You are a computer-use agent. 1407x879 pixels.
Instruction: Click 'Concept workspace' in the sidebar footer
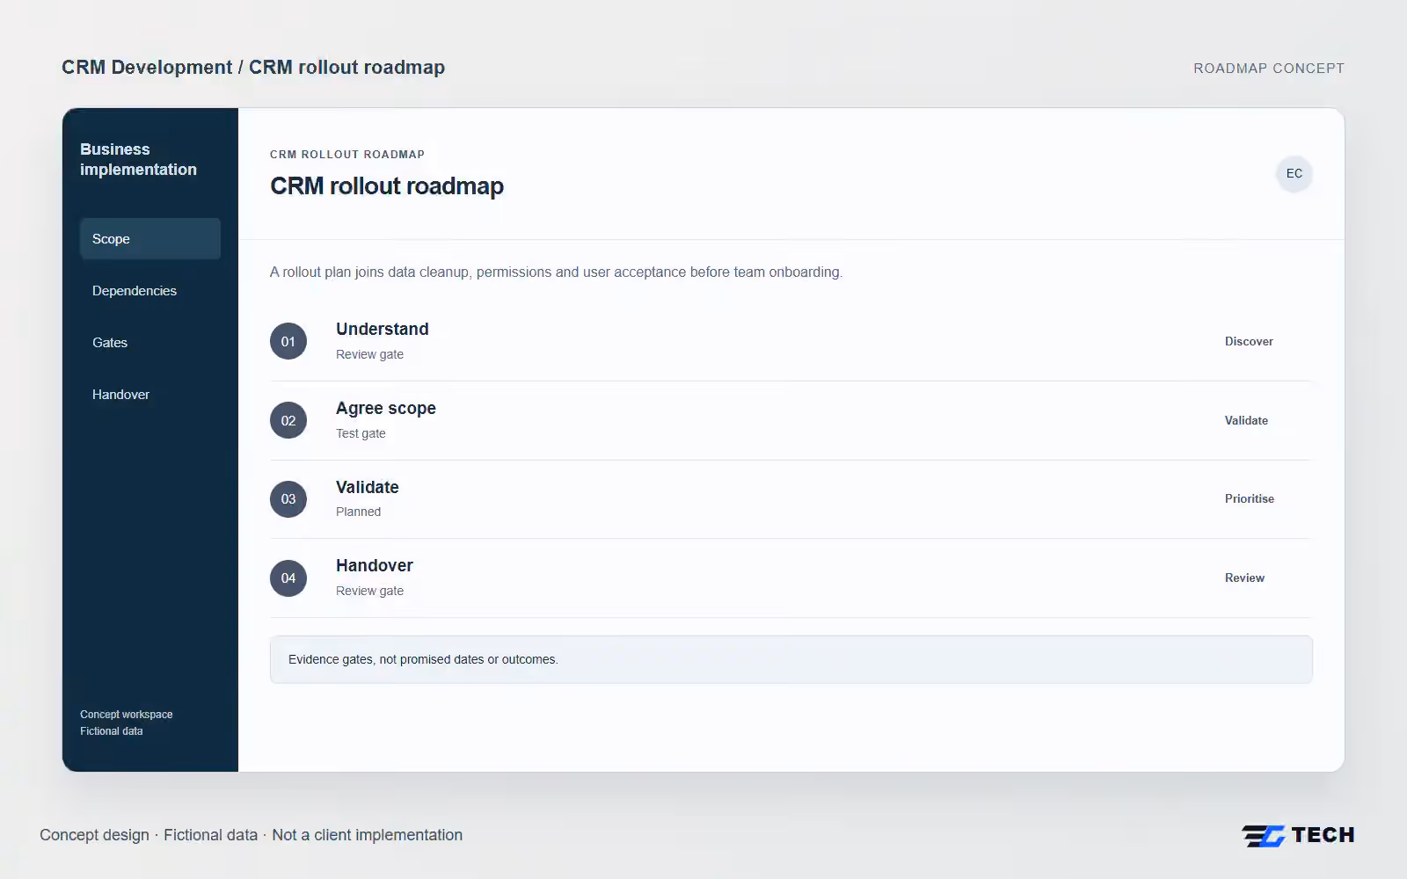coord(126,715)
